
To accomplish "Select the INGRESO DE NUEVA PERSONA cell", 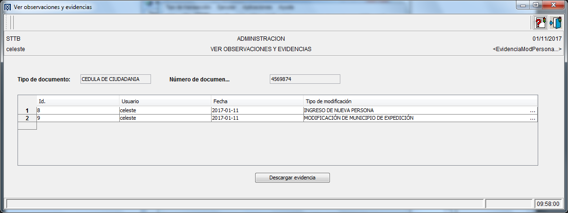I will [x=412, y=111].
